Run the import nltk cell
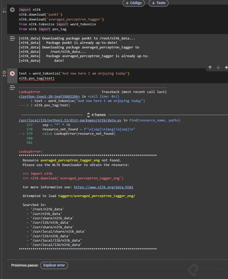 [x=12, y=10]
